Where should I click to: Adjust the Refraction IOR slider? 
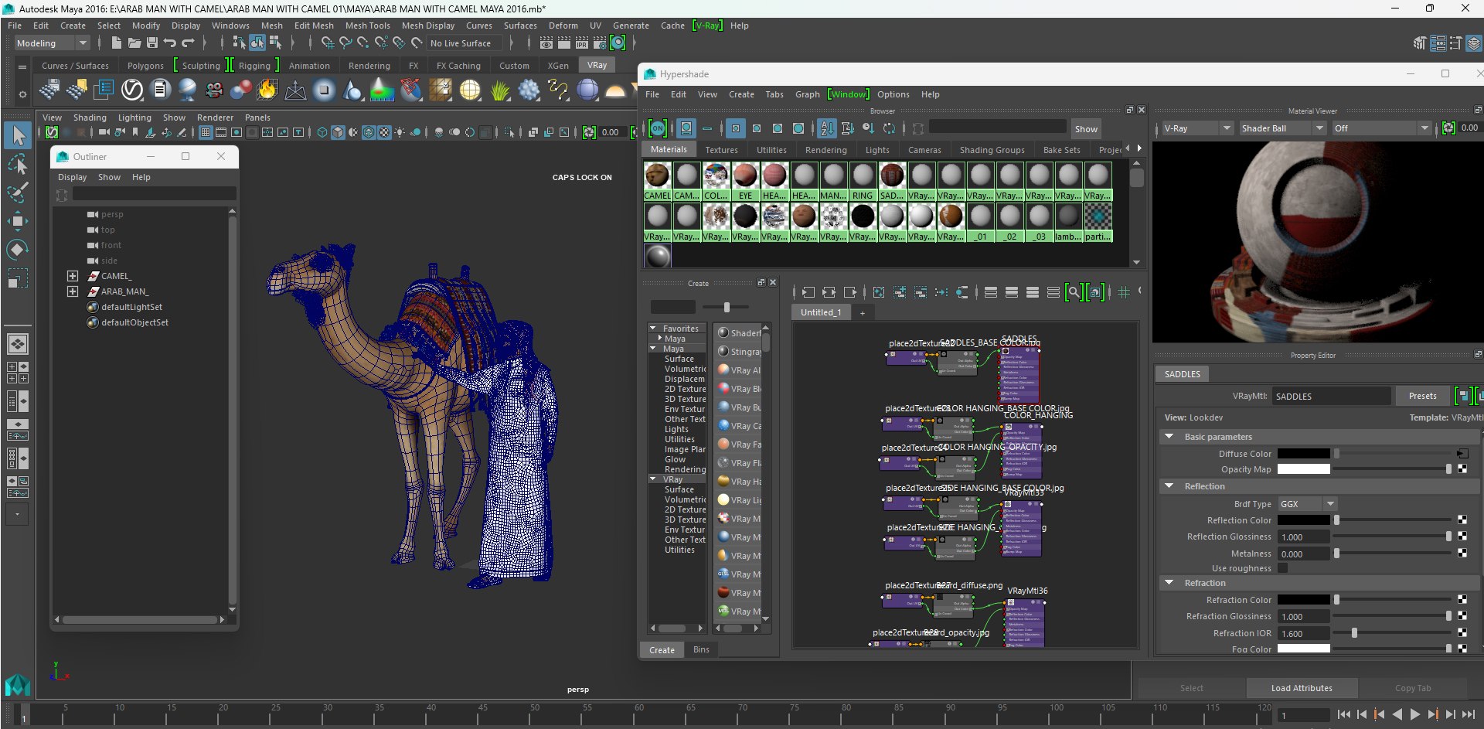1354,633
